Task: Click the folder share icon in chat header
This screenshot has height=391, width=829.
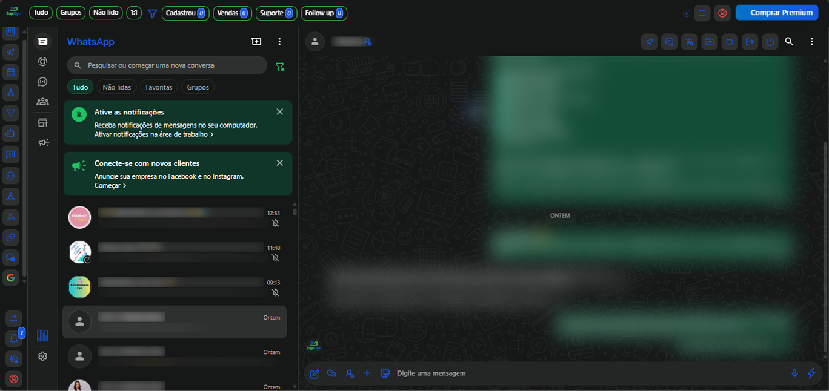Action: (x=710, y=42)
